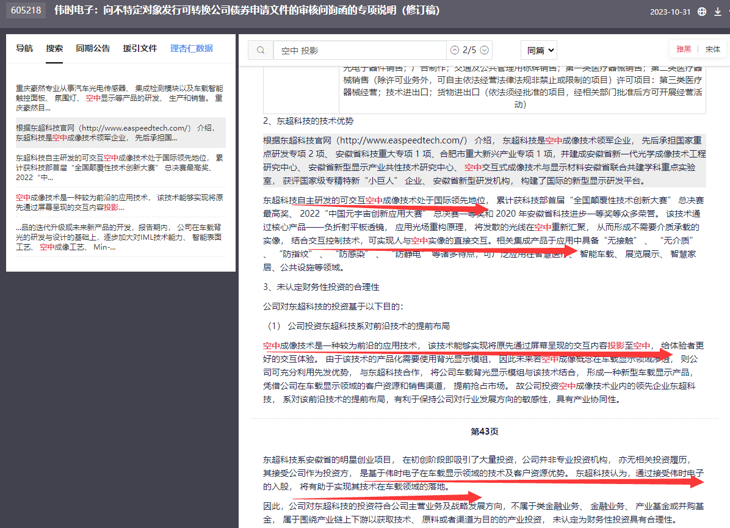This screenshot has height=528, width=730.
Task: Click the search field containing 空中 投影
Action: pyautogui.click(x=360, y=50)
